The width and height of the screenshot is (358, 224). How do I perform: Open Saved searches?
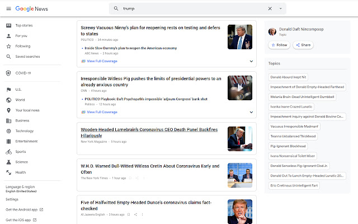pos(27,57)
